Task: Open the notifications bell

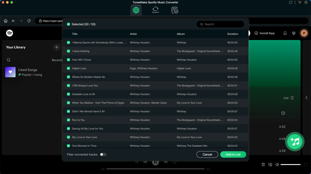Action: [285, 33]
